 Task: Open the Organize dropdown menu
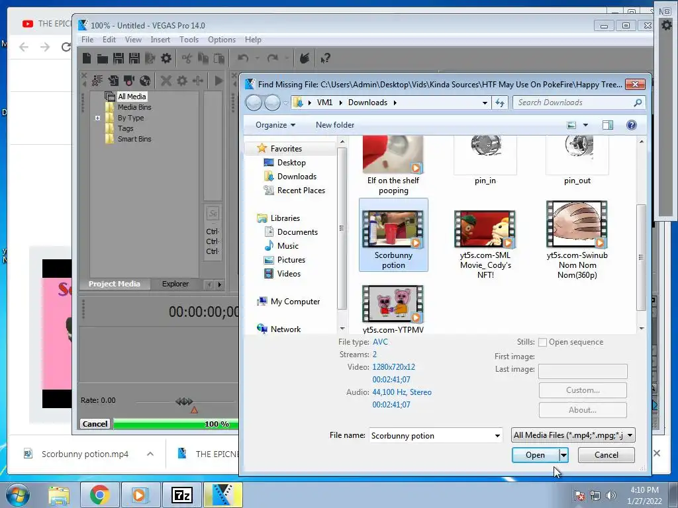[275, 125]
